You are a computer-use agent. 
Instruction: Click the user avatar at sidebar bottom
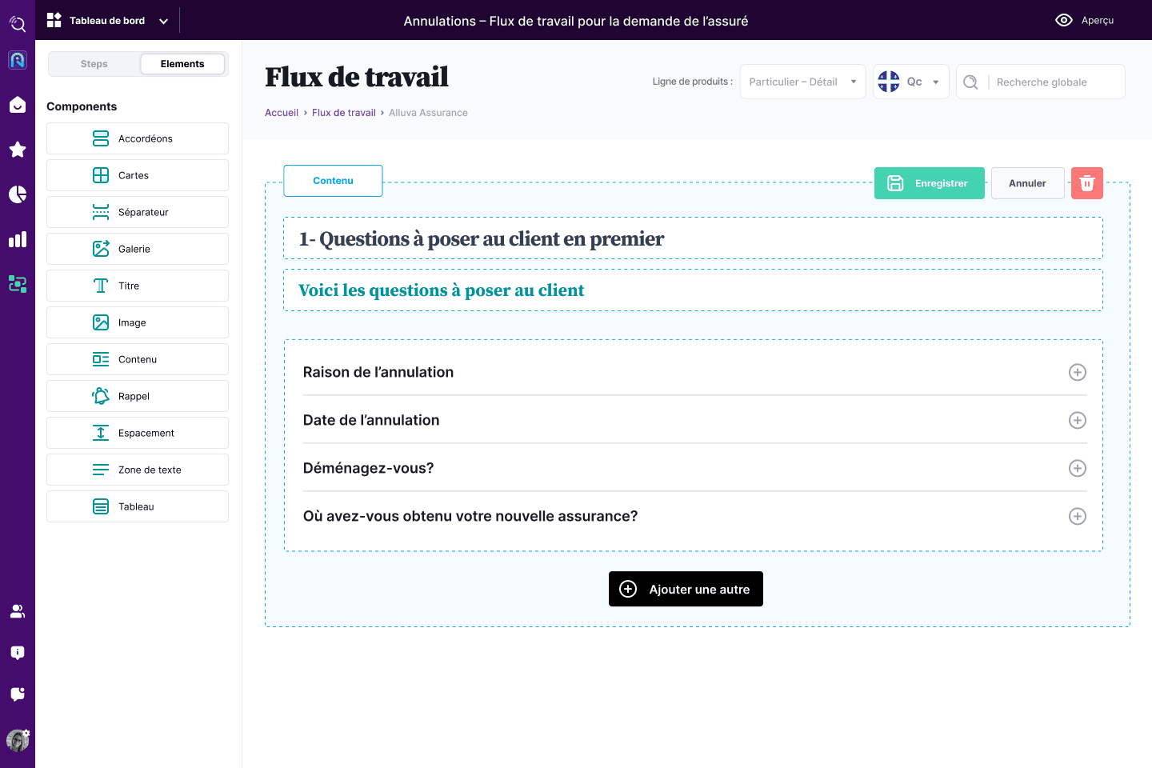point(18,740)
